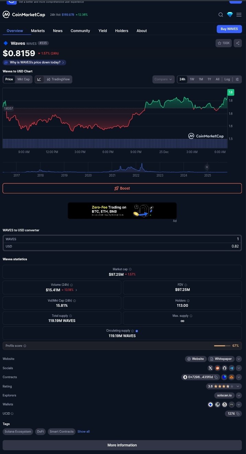246x454 pixels.
Task: Open the search magnifier icon
Action: coord(221,14)
